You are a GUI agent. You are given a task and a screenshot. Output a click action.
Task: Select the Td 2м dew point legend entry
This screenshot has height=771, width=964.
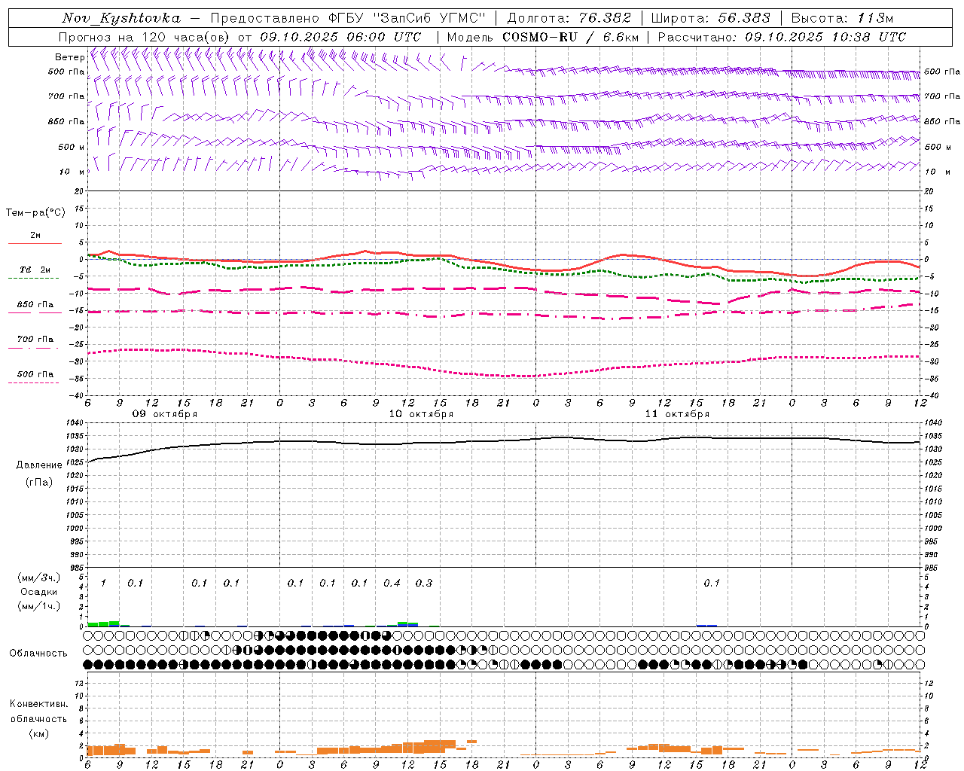pyautogui.click(x=35, y=270)
